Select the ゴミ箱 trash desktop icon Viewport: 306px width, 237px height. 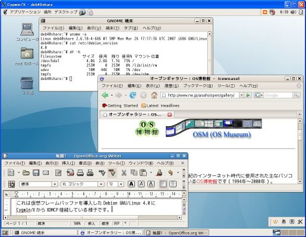click(x=27, y=86)
